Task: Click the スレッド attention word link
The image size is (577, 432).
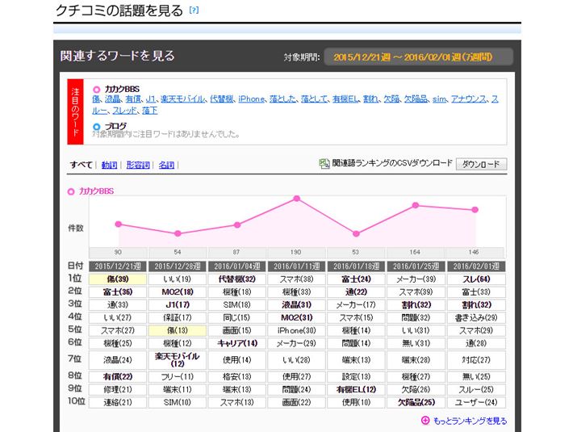Action: [x=124, y=110]
